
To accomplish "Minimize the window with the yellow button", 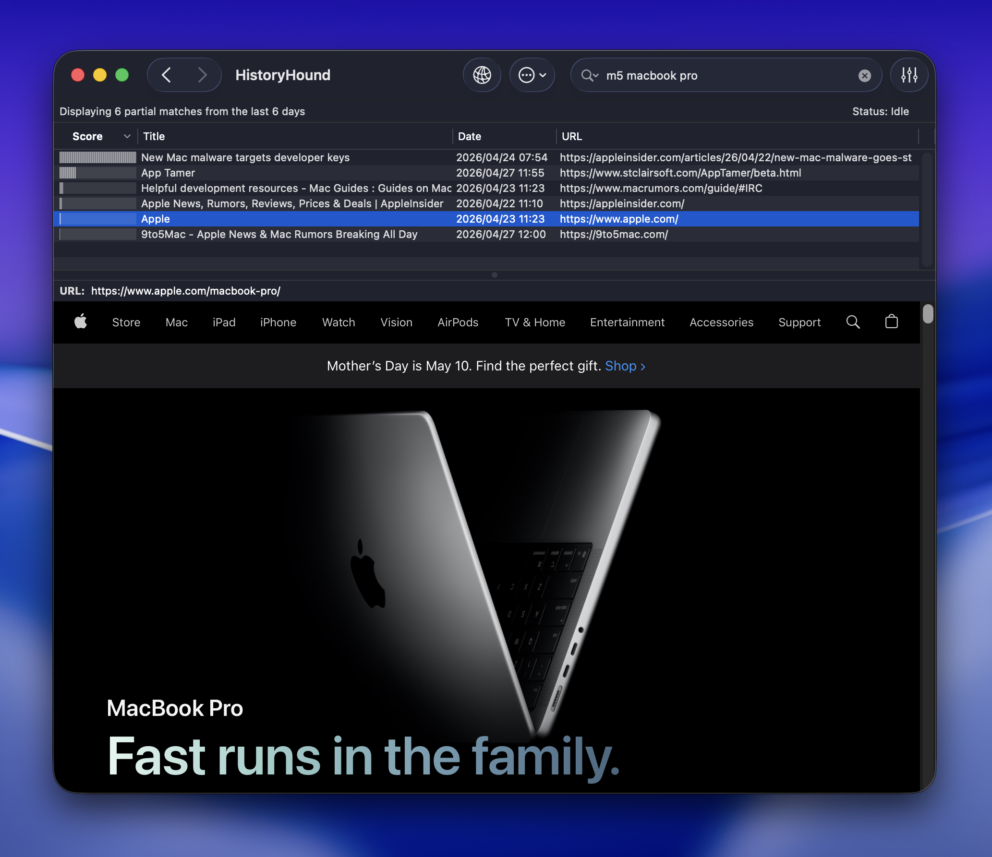I will (100, 75).
